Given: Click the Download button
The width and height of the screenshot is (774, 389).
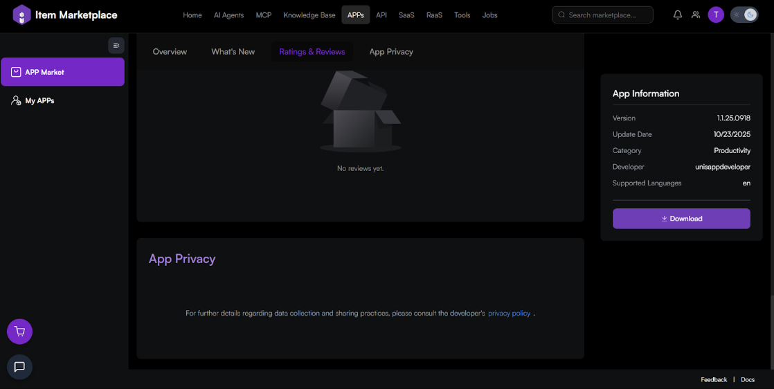Looking at the screenshot, I should pos(681,219).
